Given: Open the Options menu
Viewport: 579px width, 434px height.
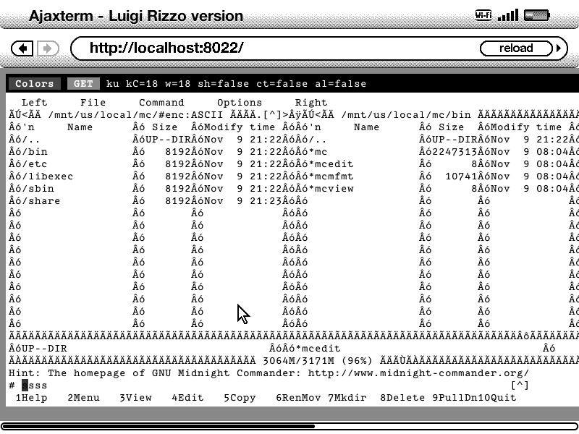Looking at the screenshot, I should tap(240, 103).
